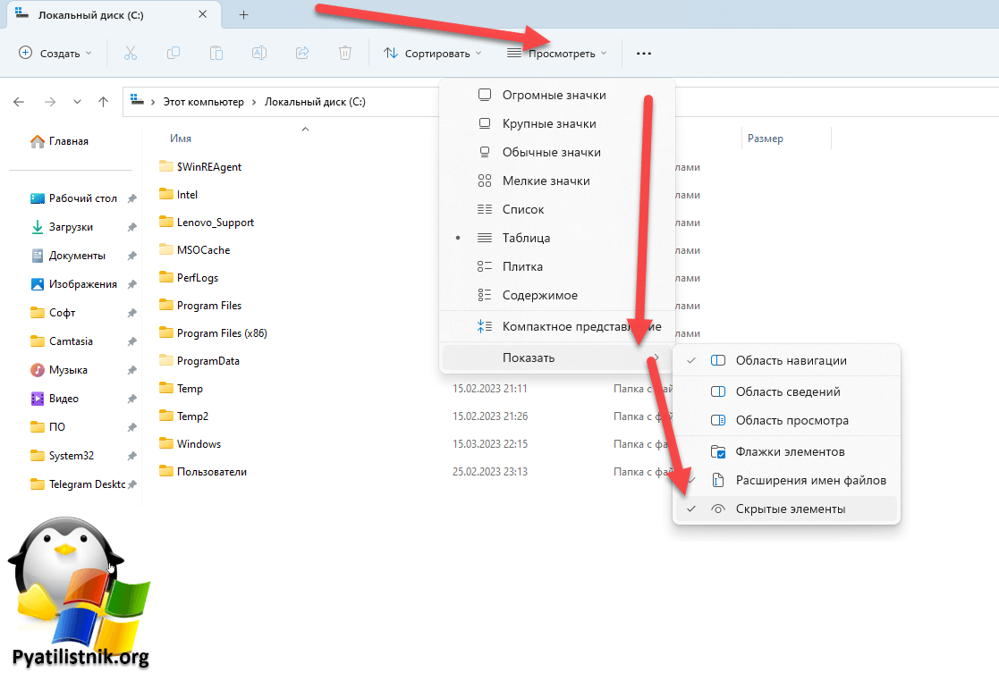Click the Copy icon in toolbar
The image size is (999, 673).
tap(174, 54)
